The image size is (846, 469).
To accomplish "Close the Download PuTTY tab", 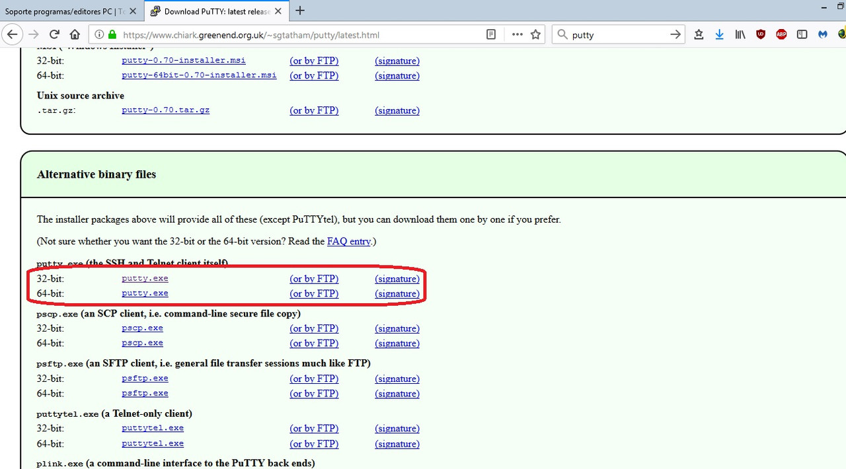I will 278,11.
